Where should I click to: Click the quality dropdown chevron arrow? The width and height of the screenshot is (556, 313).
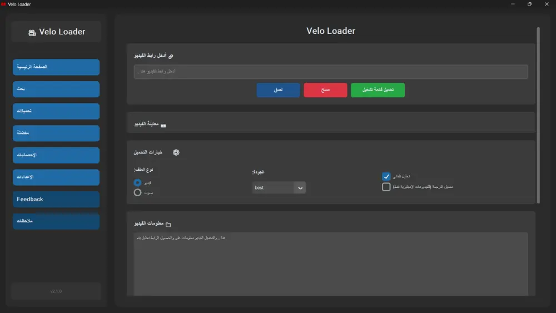(300, 188)
